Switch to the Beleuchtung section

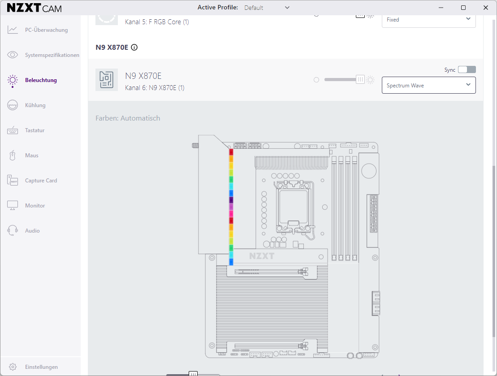40,80
